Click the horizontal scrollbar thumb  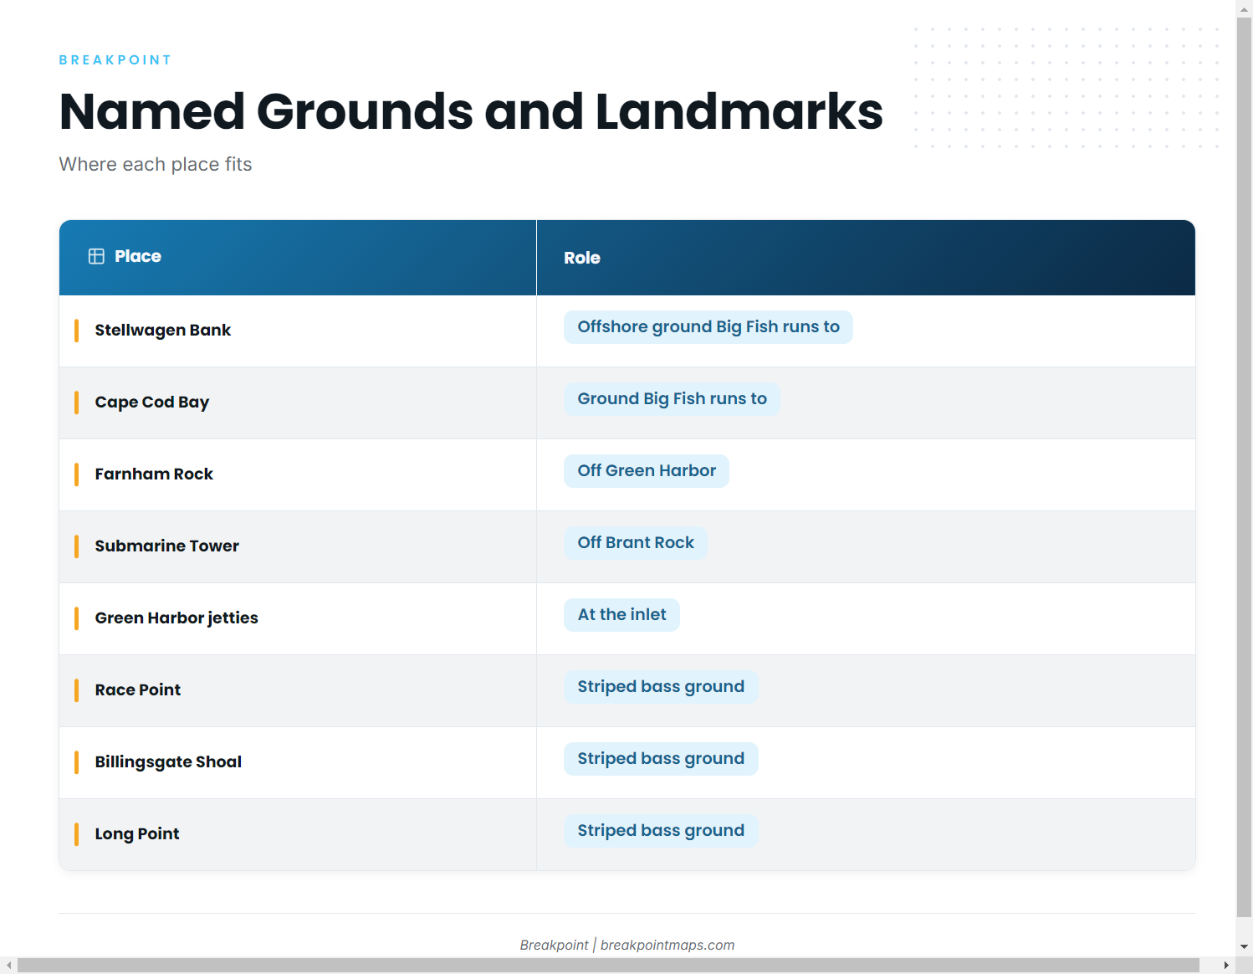608,966
